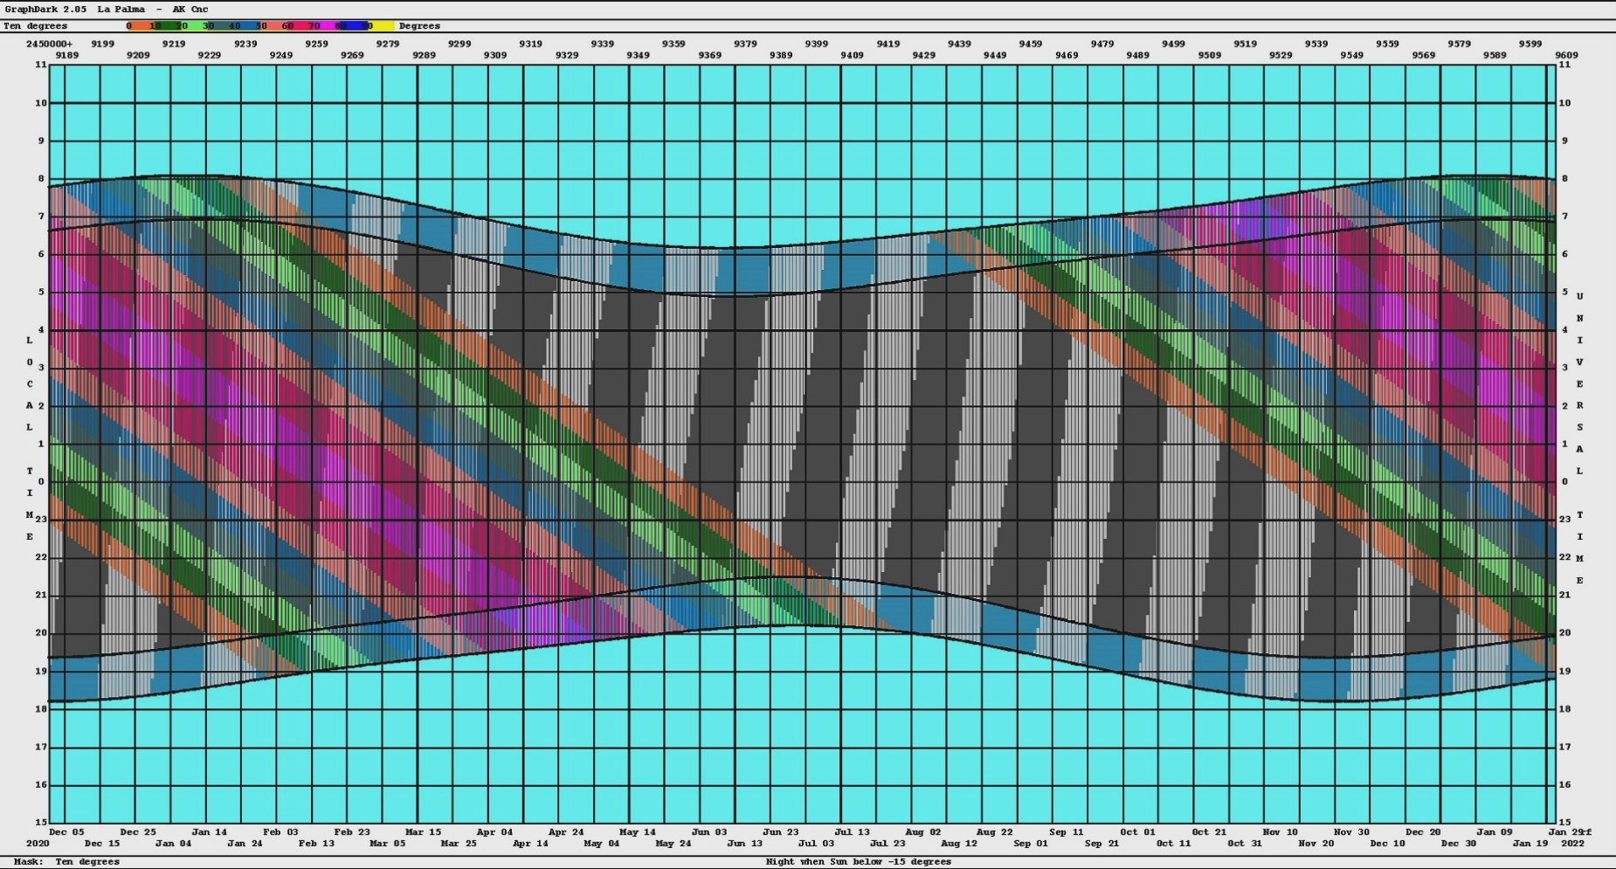Click Julian date 9399 on top axis
Viewport: 1616px width, 869px height.
pyautogui.click(x=817, y=44)
